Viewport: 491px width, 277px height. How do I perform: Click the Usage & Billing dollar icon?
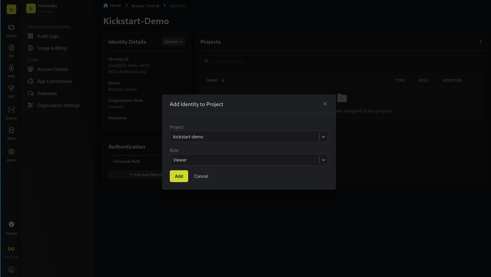(30, 48)
